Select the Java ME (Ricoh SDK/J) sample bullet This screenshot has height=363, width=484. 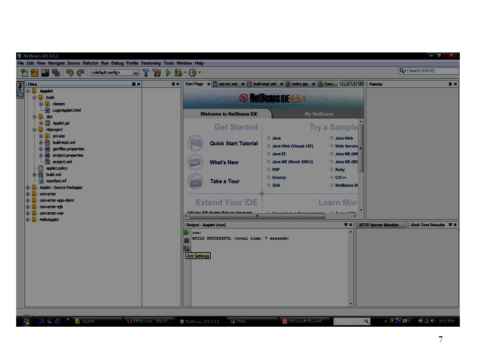[269, 162]
